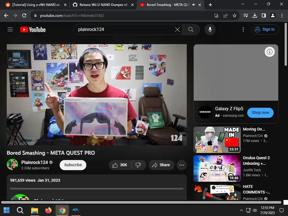
Task: Expand the video description box
Action: click(97, 187)
